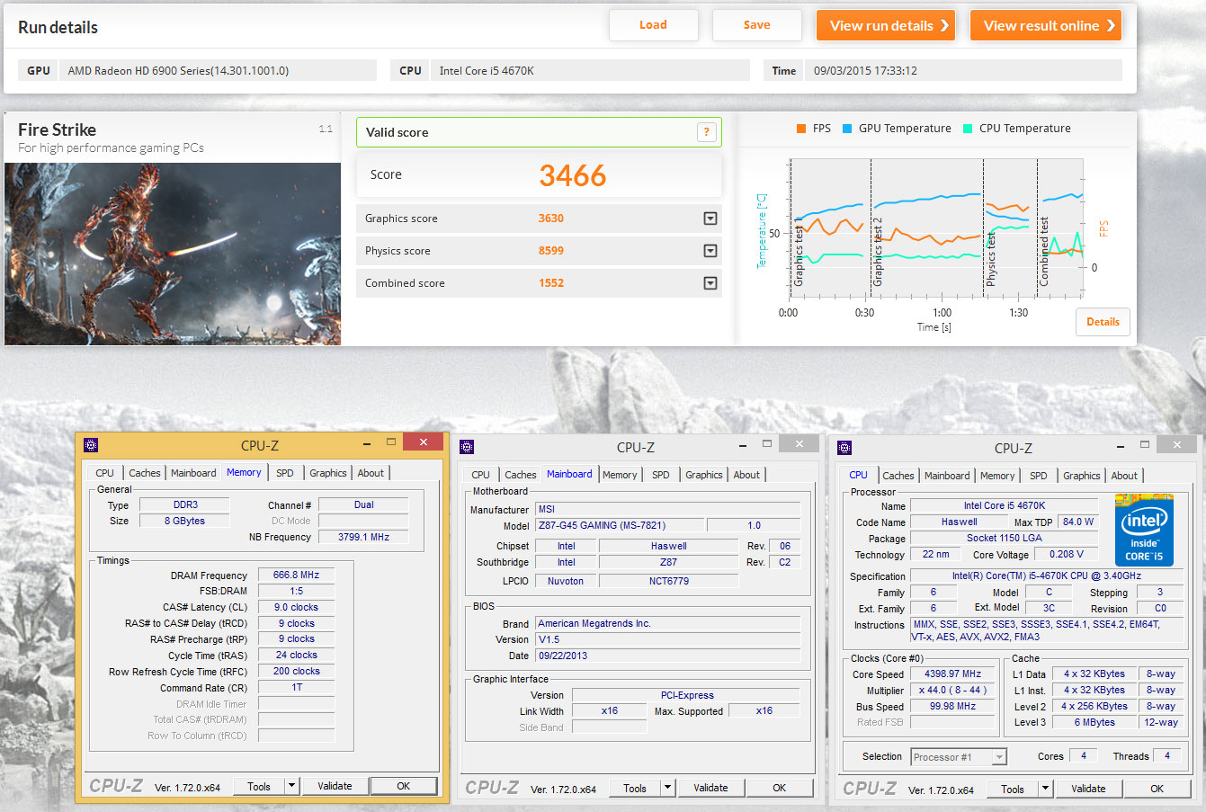Click the Physics score value 8599
This screenshot has height=812, width=1206.
(x=551, y=251)
